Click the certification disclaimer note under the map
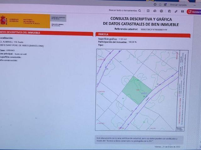 point(139,140)
